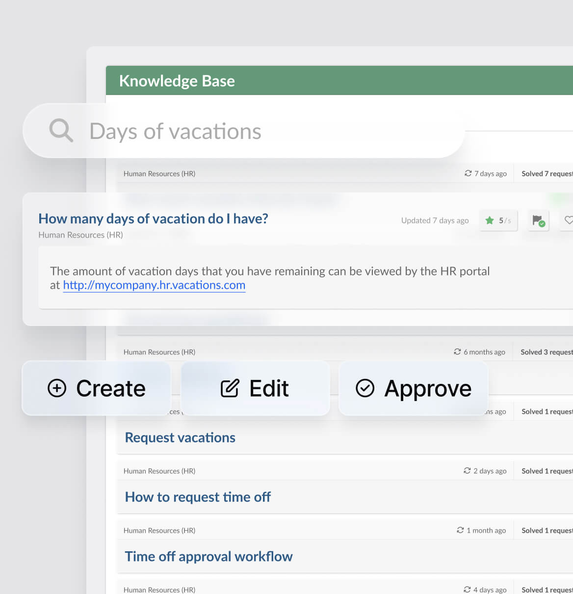This screenshot has height=594, width=573.
Task: Click the Edit button
Action: point(255,388)
